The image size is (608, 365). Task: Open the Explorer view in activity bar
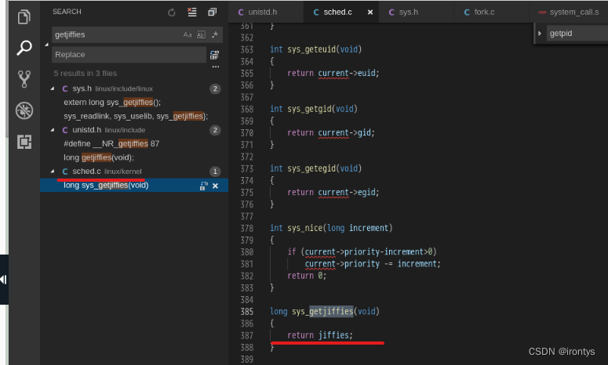point(24,16)
